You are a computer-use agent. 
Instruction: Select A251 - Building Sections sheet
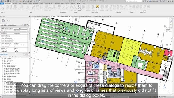13,70
